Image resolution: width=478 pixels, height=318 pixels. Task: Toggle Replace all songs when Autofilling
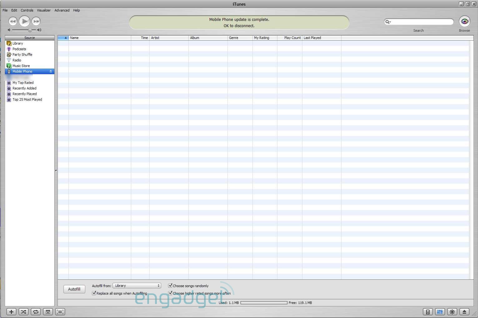[94, 293]
